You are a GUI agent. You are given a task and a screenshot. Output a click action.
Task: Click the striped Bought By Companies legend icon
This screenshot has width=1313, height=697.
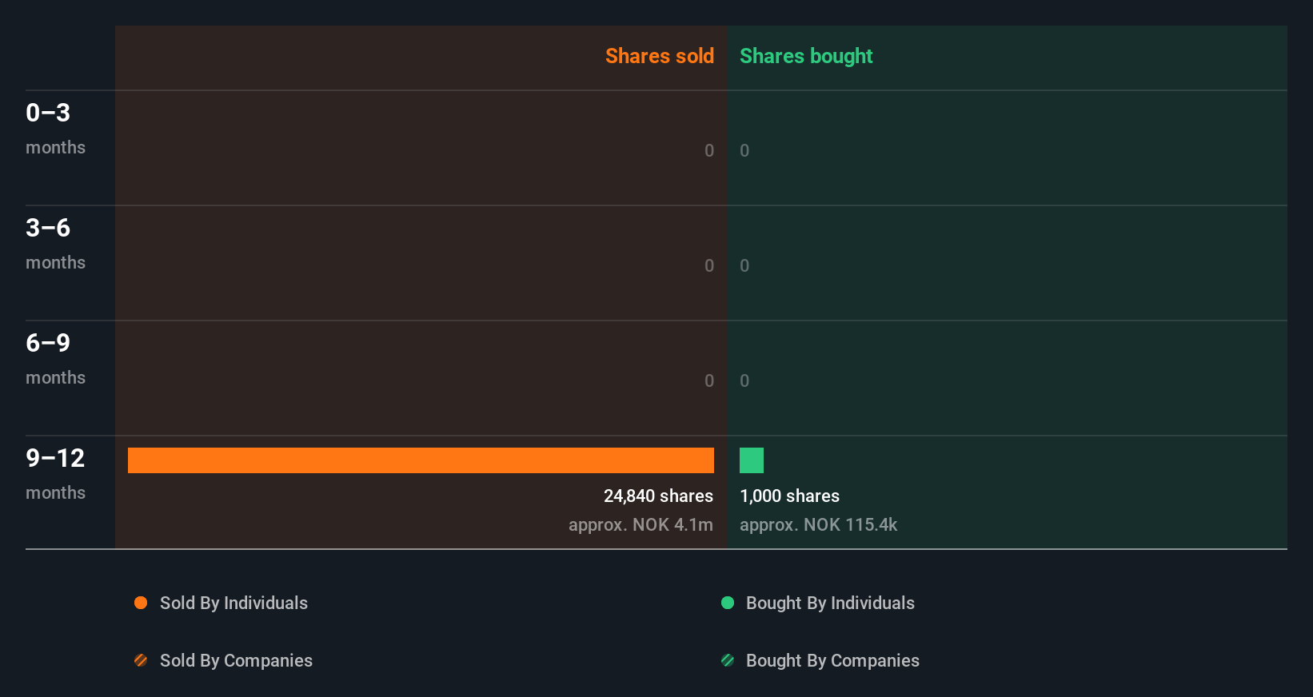click(x=728, y=660)
